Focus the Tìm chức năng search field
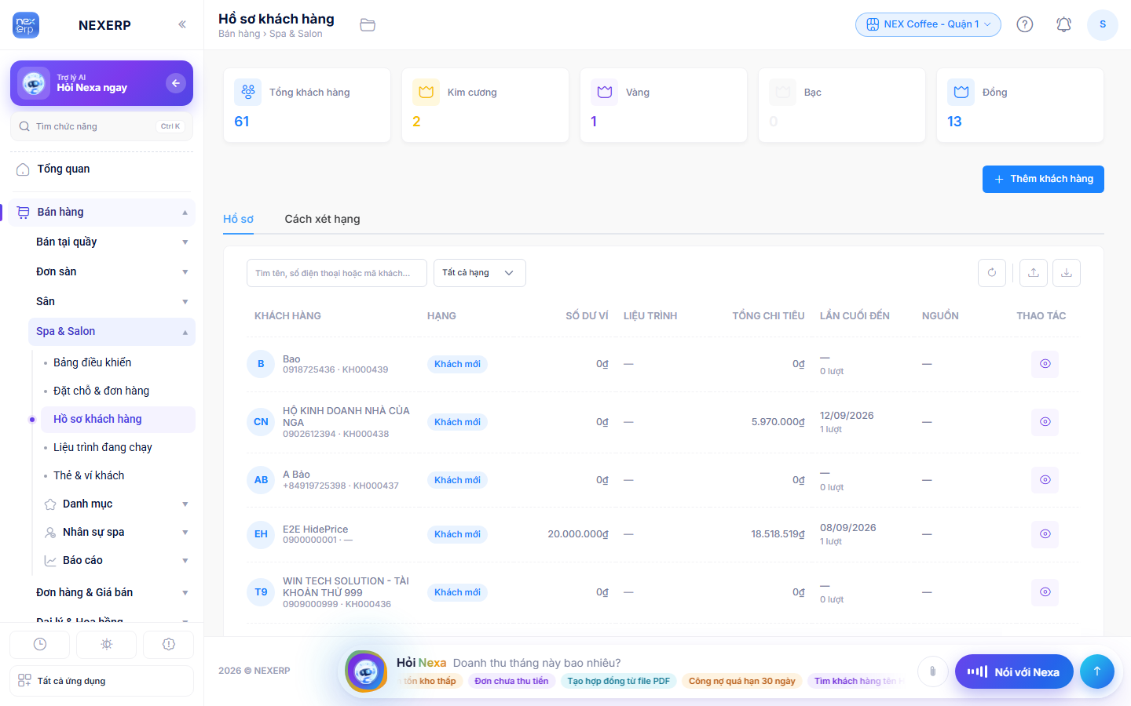The image size is (1131, 706). [101, 126]
